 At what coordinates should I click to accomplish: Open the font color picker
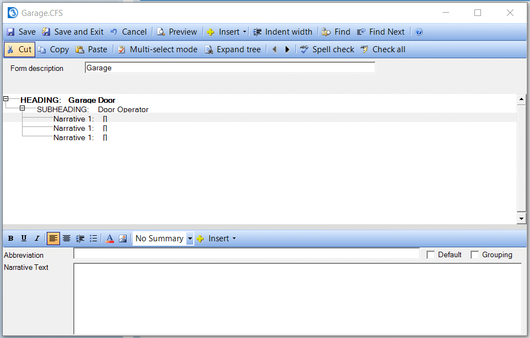pyautogui.click(x=110, y=239)
